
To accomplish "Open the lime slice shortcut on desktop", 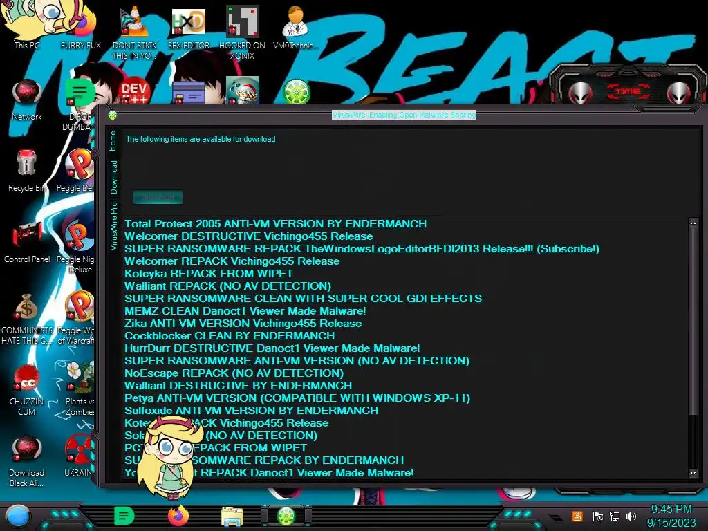I will pos(296,92).
